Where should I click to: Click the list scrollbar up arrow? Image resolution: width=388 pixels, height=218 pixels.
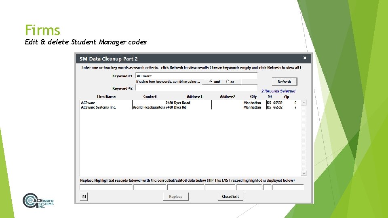click(x=304, y=103)
